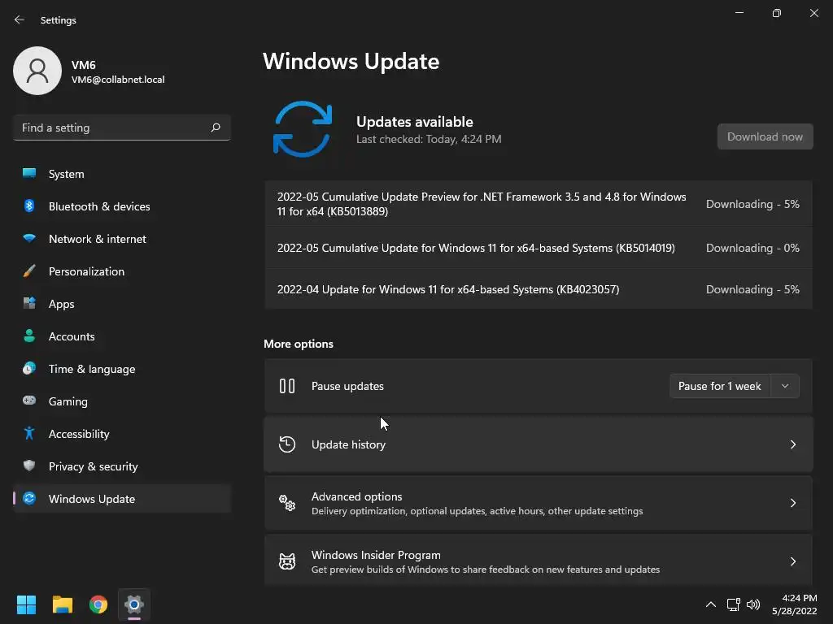Viewport: 833px width, 624px height.
Task: Click the Updates available heading
Action: [414, 122]
